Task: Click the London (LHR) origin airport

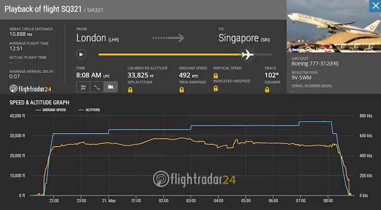Action: point(97,38)
